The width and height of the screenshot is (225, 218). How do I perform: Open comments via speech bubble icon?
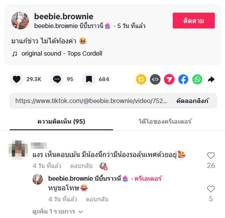tap(57, 79)
